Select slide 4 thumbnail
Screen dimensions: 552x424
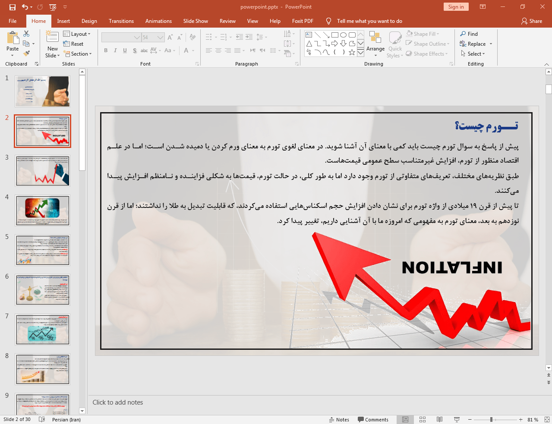coord(42,210)
